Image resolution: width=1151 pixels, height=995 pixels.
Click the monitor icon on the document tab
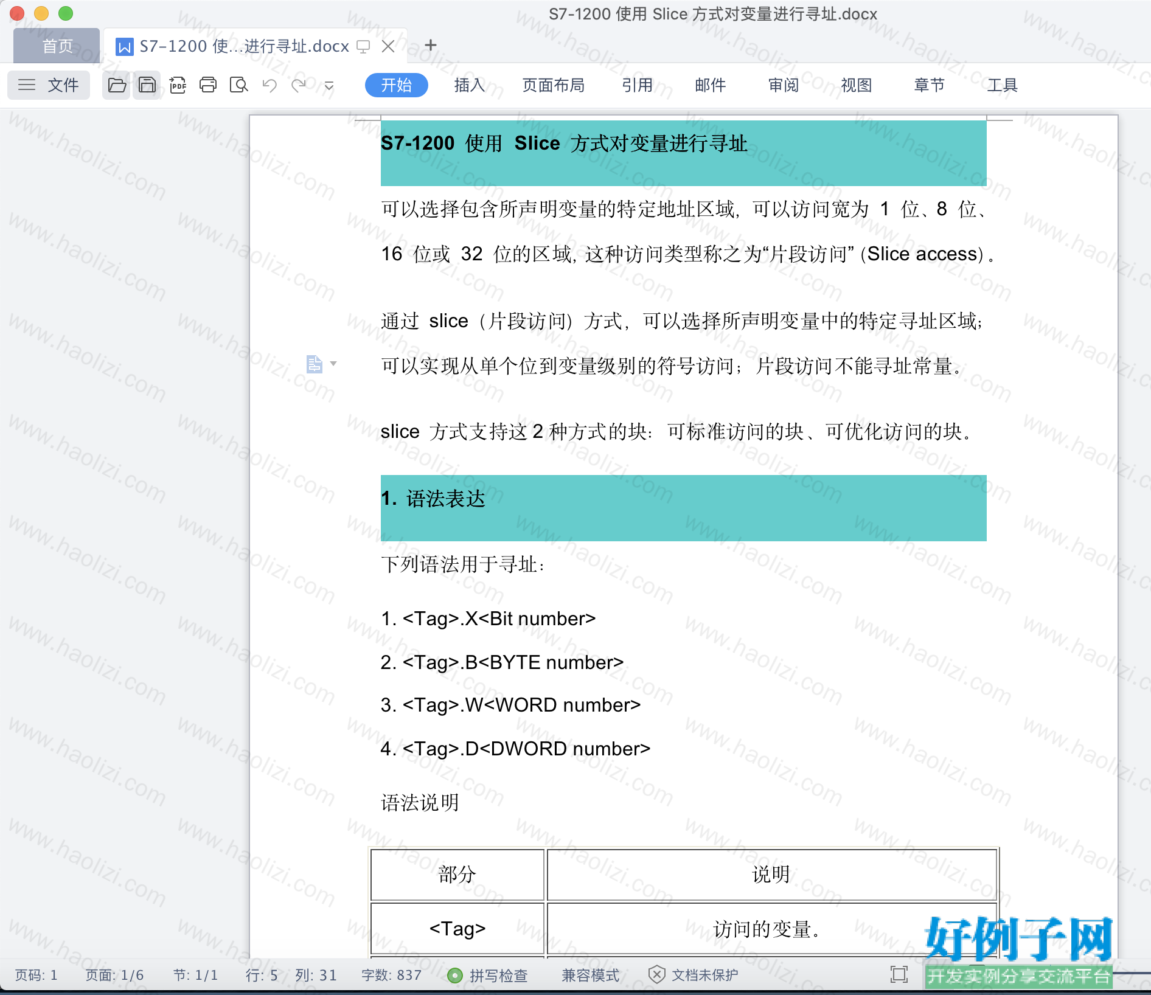[363, 46]
